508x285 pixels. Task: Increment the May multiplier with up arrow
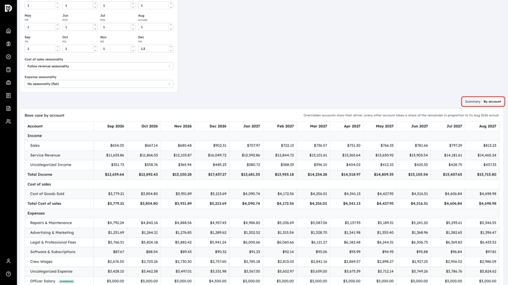click(58, 25)
